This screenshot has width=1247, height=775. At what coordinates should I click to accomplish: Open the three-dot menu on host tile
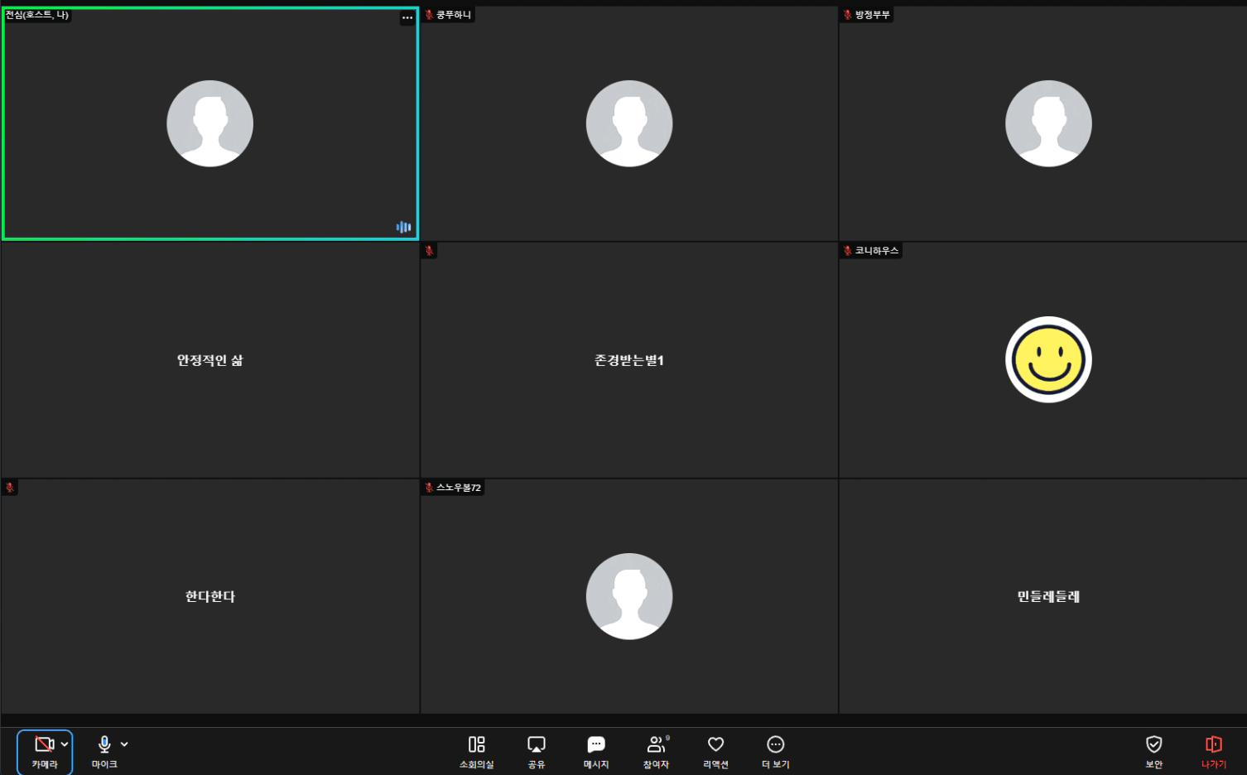click(407, 17)
